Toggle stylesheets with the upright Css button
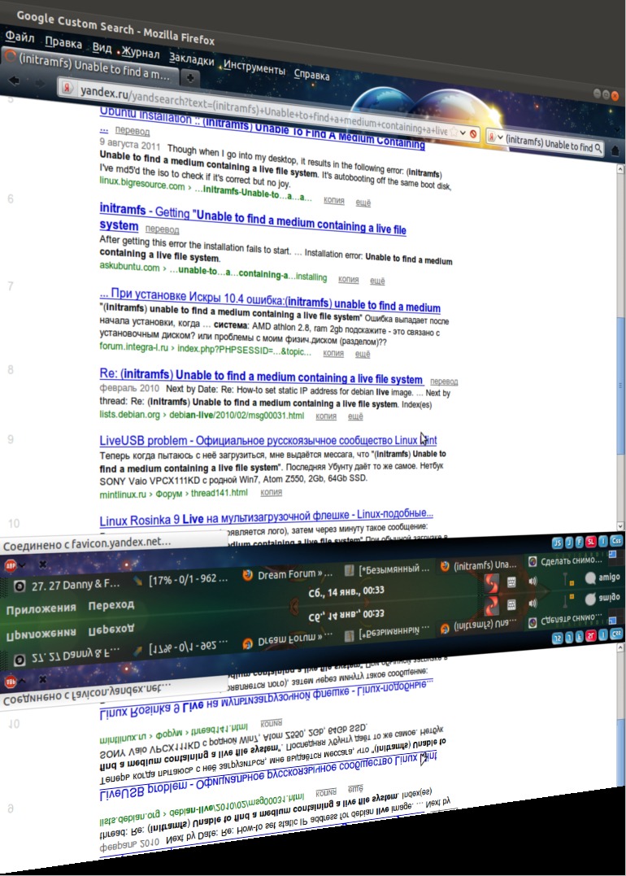626x876 pixels. point(616,540)
